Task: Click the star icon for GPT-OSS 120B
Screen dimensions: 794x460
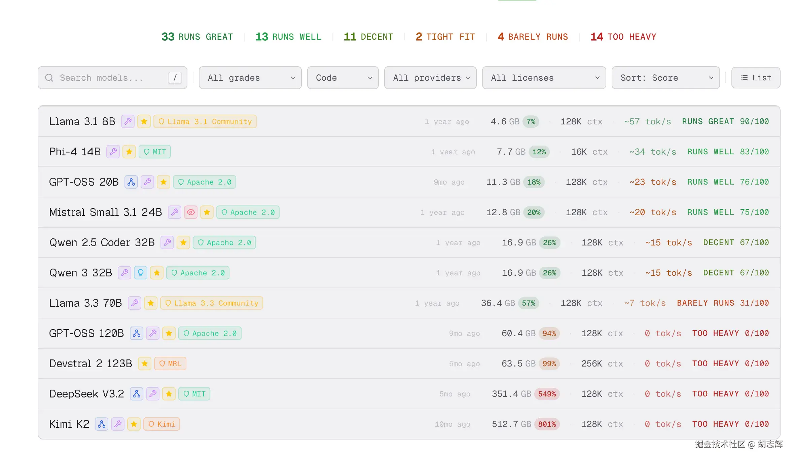Action: [169, 333]
